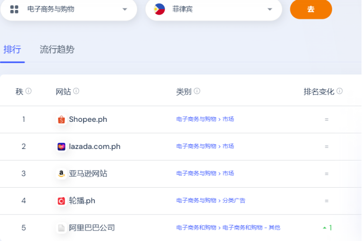This screenshot has width=362, height=241.
Task: Click lazada's 电子商务与购物 › 市场 category link
Action: pyautogui.click(x=205, y=146)
